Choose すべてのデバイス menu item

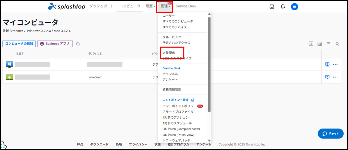point(175,27)
